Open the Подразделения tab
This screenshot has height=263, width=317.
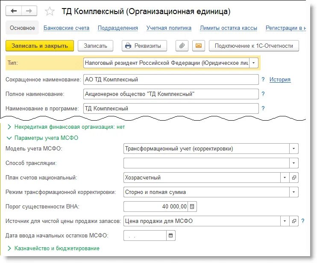118,28
